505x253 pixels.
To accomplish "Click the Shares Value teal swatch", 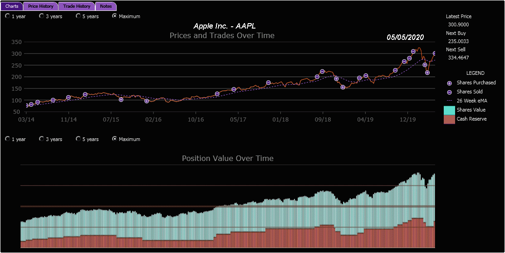I will [x=449, y=110].
